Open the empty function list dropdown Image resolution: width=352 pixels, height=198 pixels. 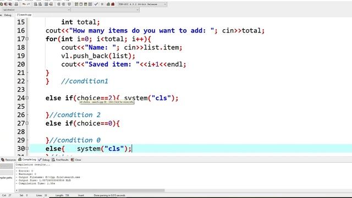tap(105, 10)
